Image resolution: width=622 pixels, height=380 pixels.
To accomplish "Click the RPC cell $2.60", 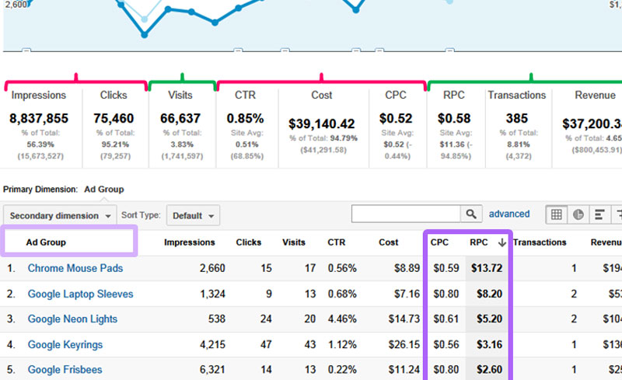I will coord(490,370).
